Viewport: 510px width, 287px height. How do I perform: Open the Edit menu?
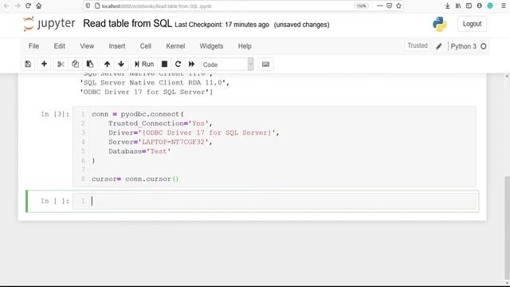coord(60,46)
